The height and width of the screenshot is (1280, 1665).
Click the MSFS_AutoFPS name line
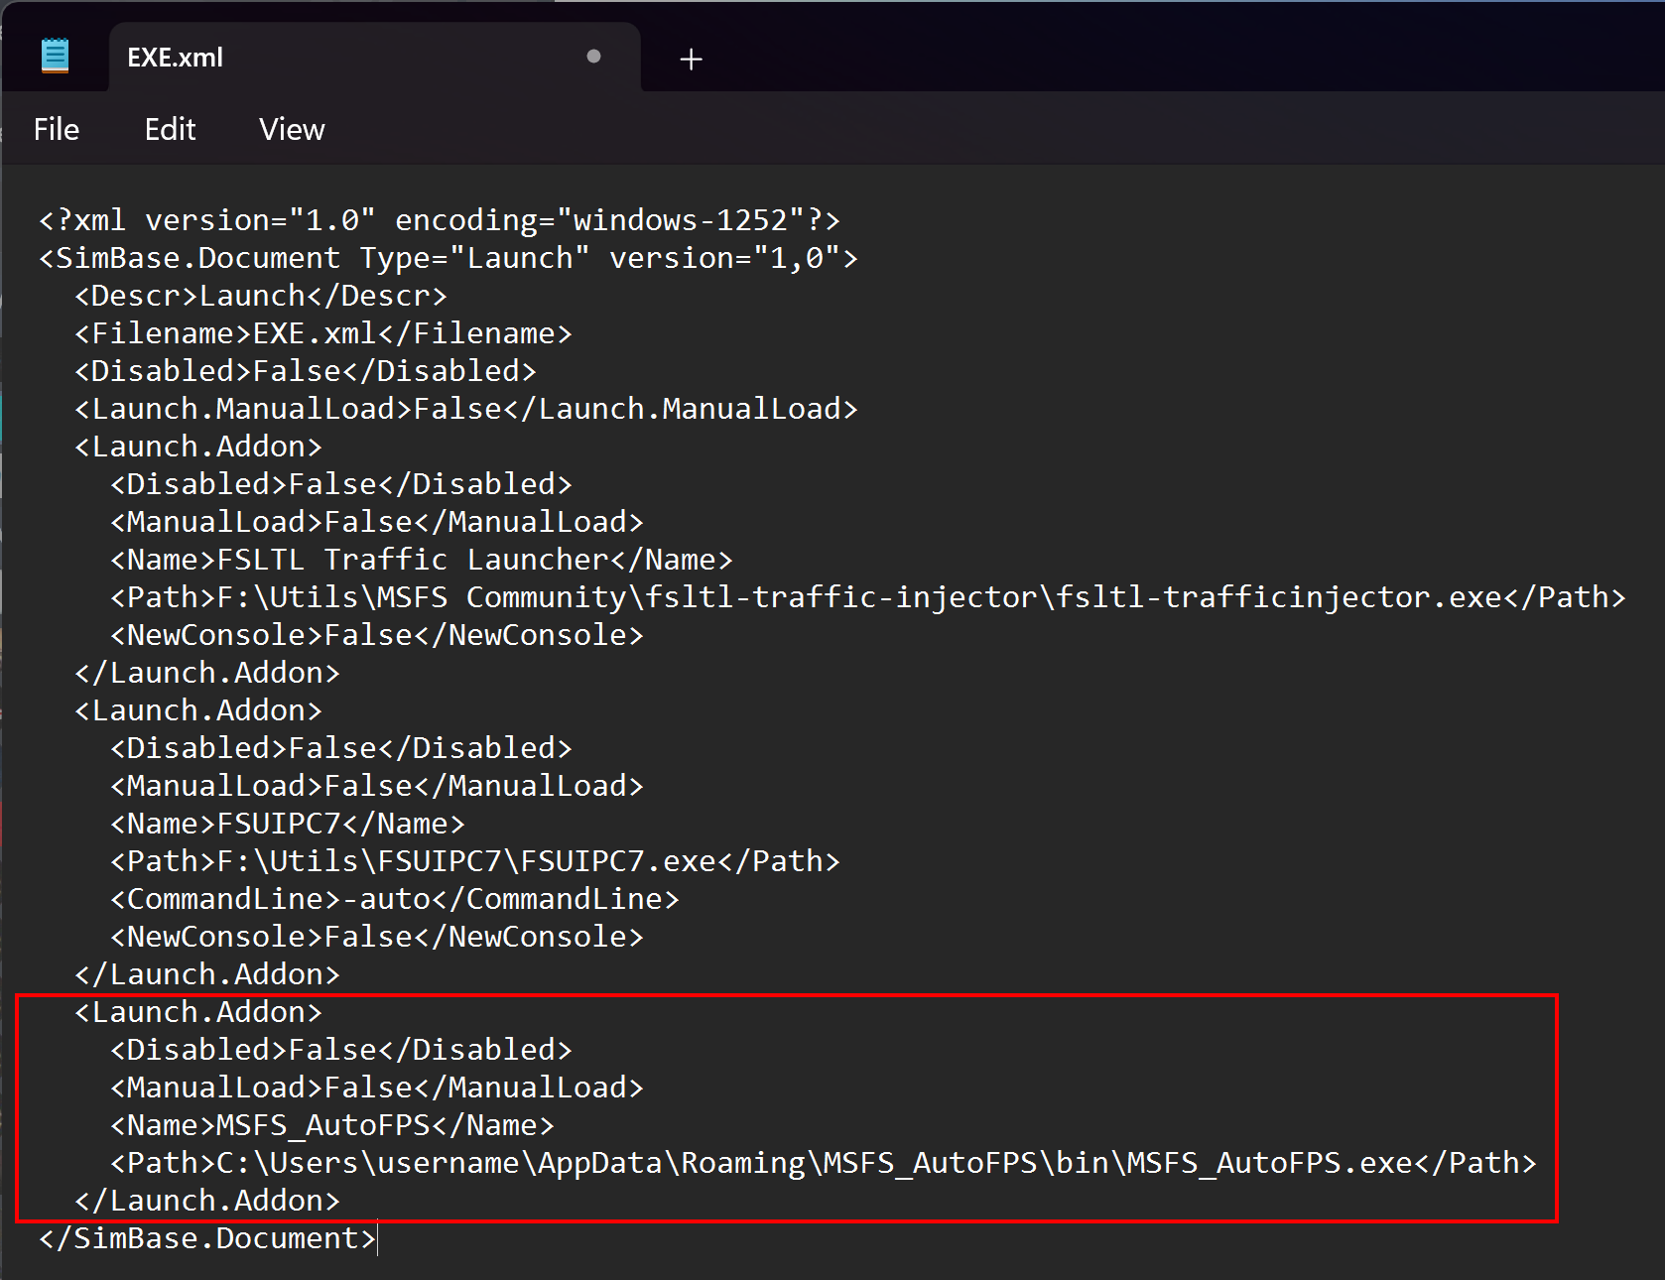332,1125
